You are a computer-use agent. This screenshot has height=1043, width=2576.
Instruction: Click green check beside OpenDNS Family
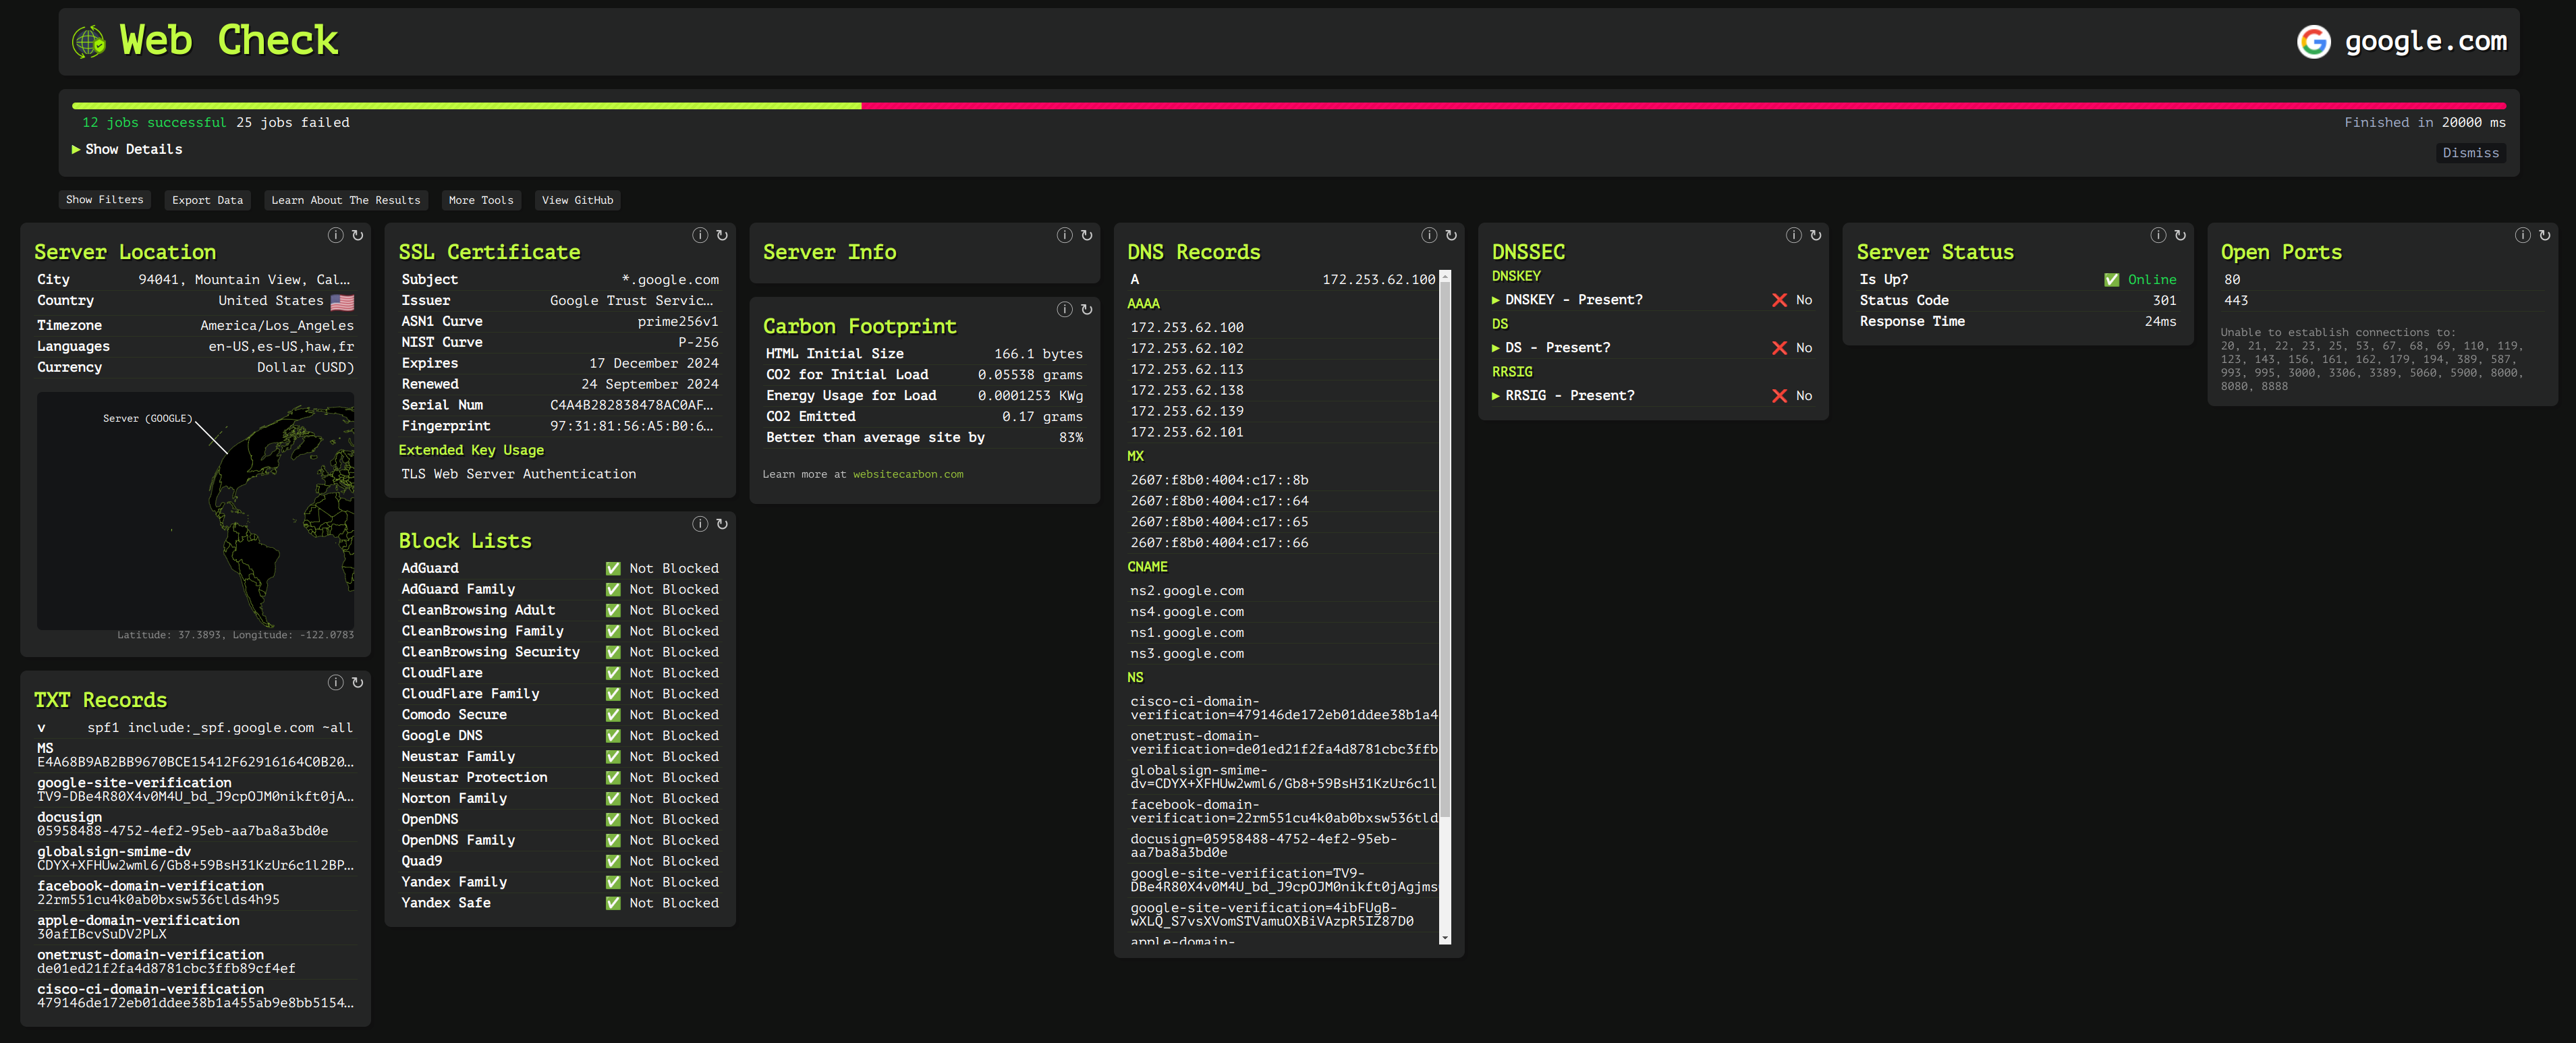(x=613, y=840)
